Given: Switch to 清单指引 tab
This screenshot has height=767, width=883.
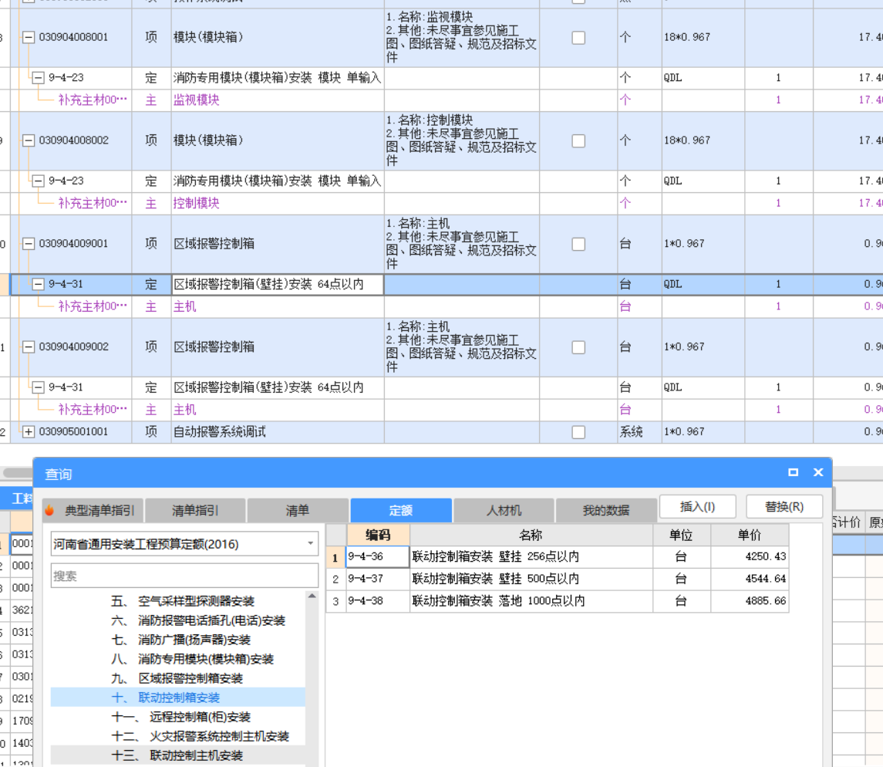Looking at the screenshot, I should tap(195, 511).
